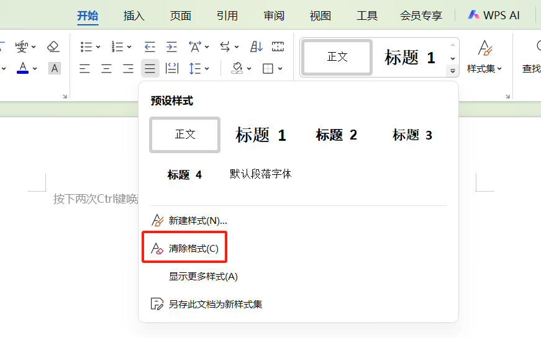Choose 标题 1 in preset styles panel
This screenshot has height=338, width=541.
click(x=261, y=135)
